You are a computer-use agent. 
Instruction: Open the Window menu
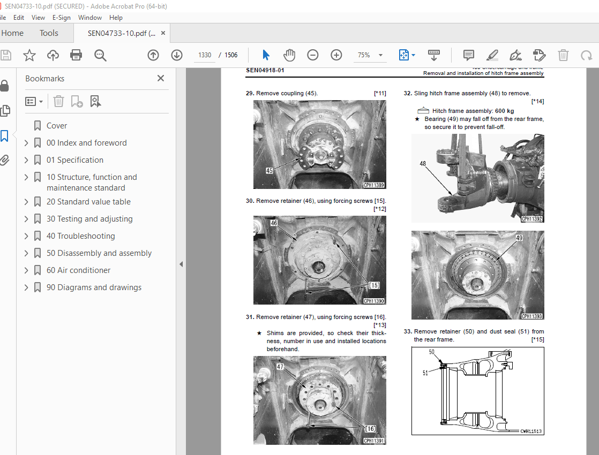click(x=89, y=17)
